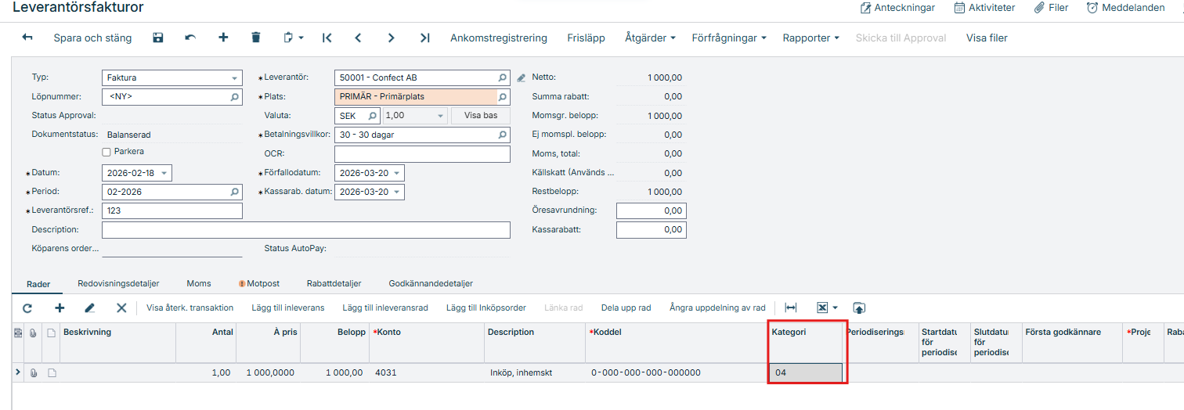Viewport: 1184px width, 410px height.
Task: Go to the first record icon
Action: coord(327,38)
